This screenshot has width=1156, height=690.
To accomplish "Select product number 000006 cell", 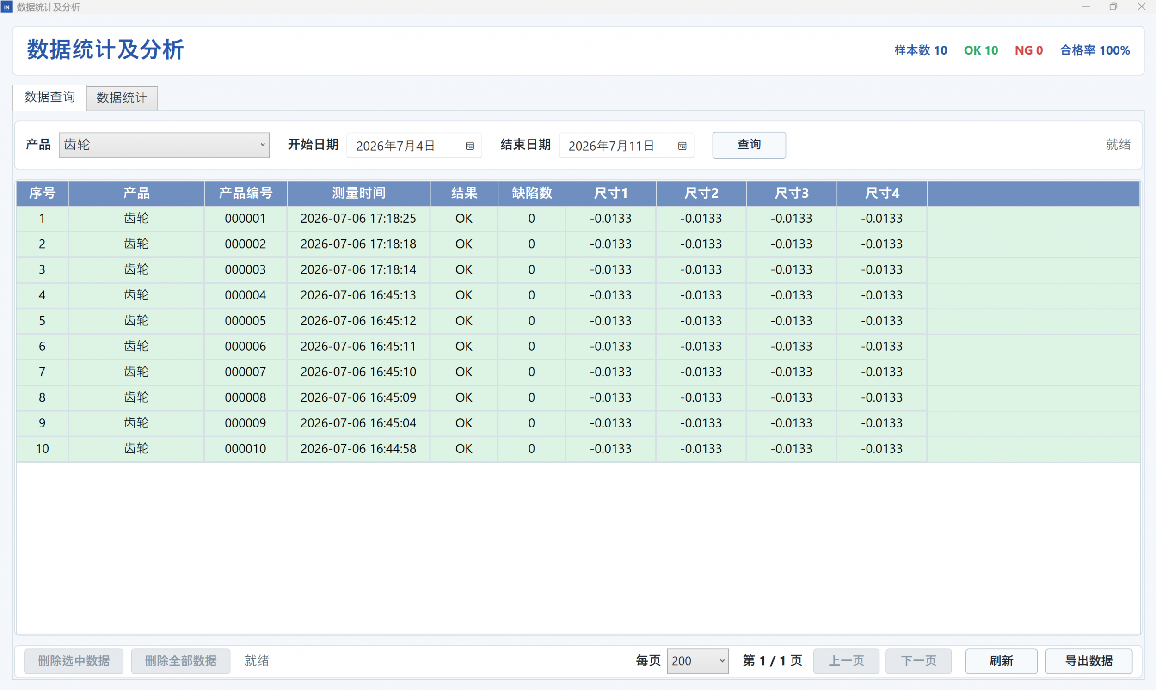I will click(245, 347).
